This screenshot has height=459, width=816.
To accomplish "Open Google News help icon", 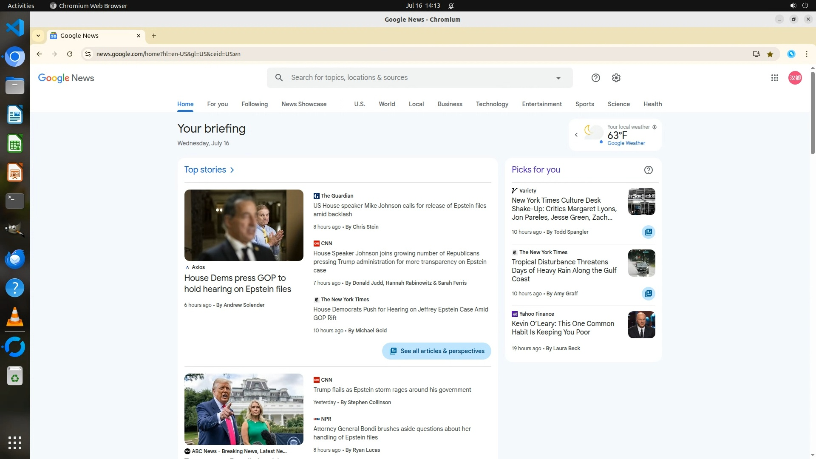I will 595,78.
